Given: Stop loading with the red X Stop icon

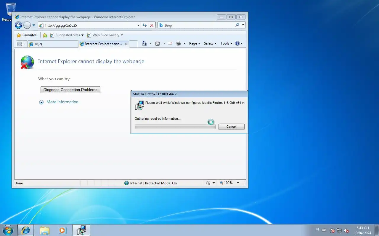Looking at the screenshot, I should coord(152,25).
